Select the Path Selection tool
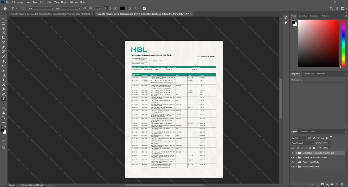348x187 pixels. [x=4, y=103]
